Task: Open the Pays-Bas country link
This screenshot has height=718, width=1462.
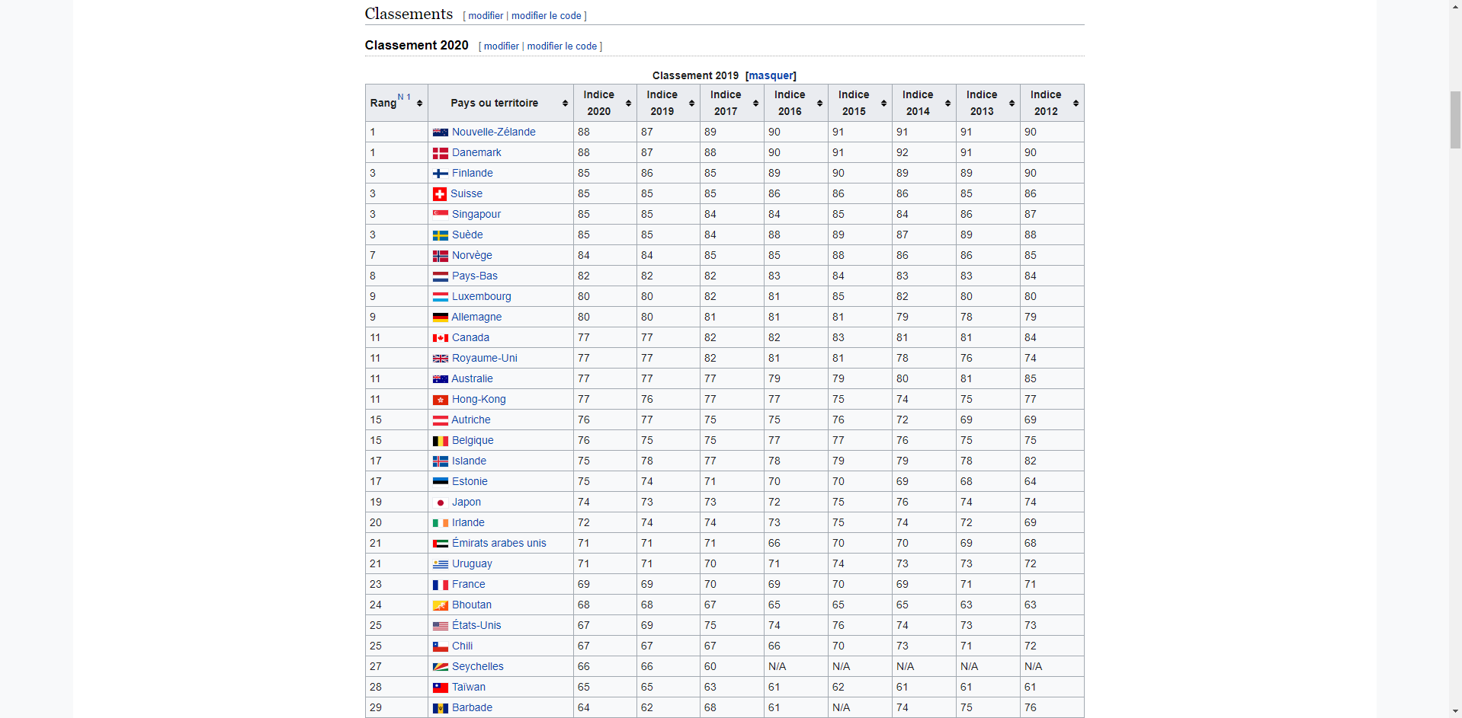Action: pos(474,276)
